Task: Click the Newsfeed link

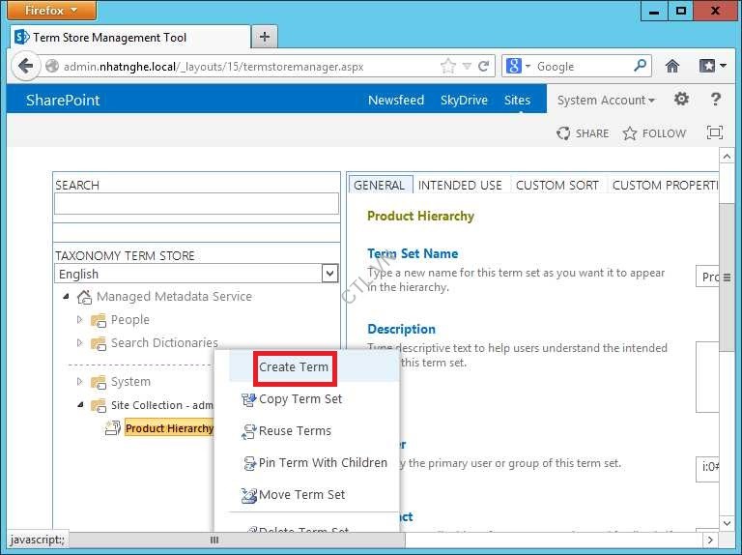Action: (396, 100)
